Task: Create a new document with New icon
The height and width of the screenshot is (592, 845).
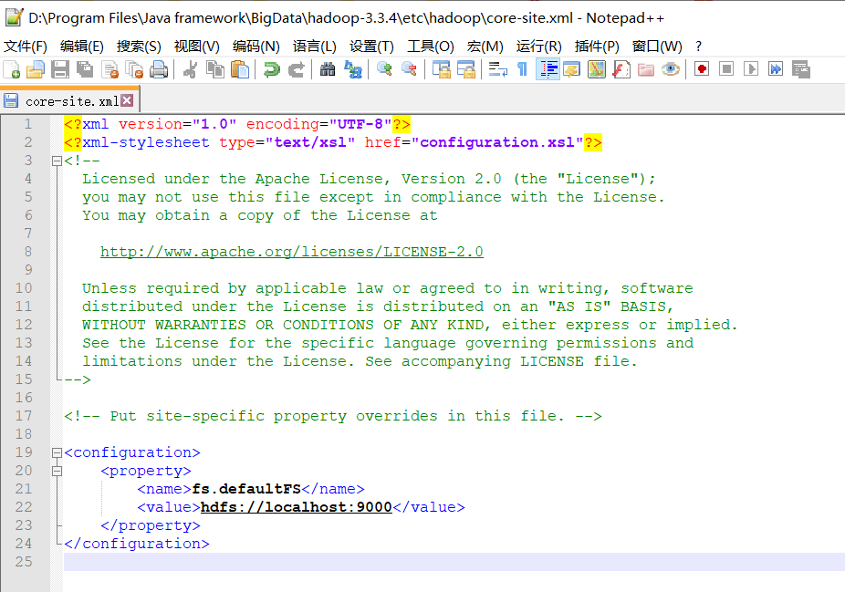Action: pyautogui.click(x=11, y=69)
